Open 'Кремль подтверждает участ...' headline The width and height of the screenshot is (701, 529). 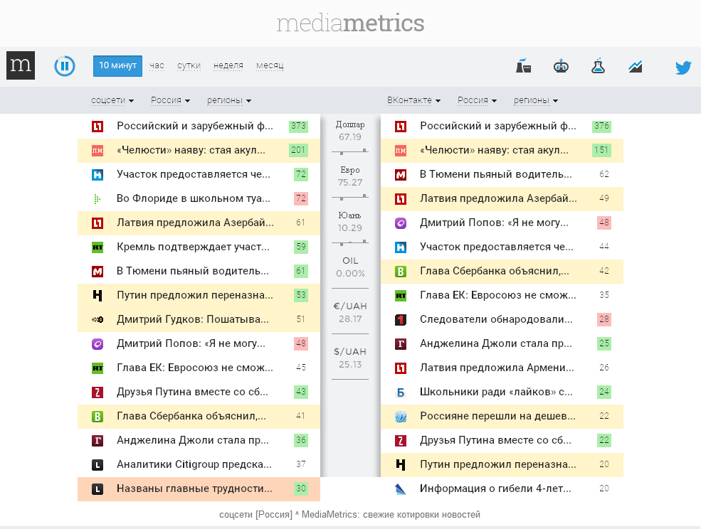tap(193, 247)
